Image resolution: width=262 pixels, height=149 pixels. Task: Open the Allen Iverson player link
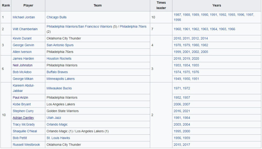(22, 52)
